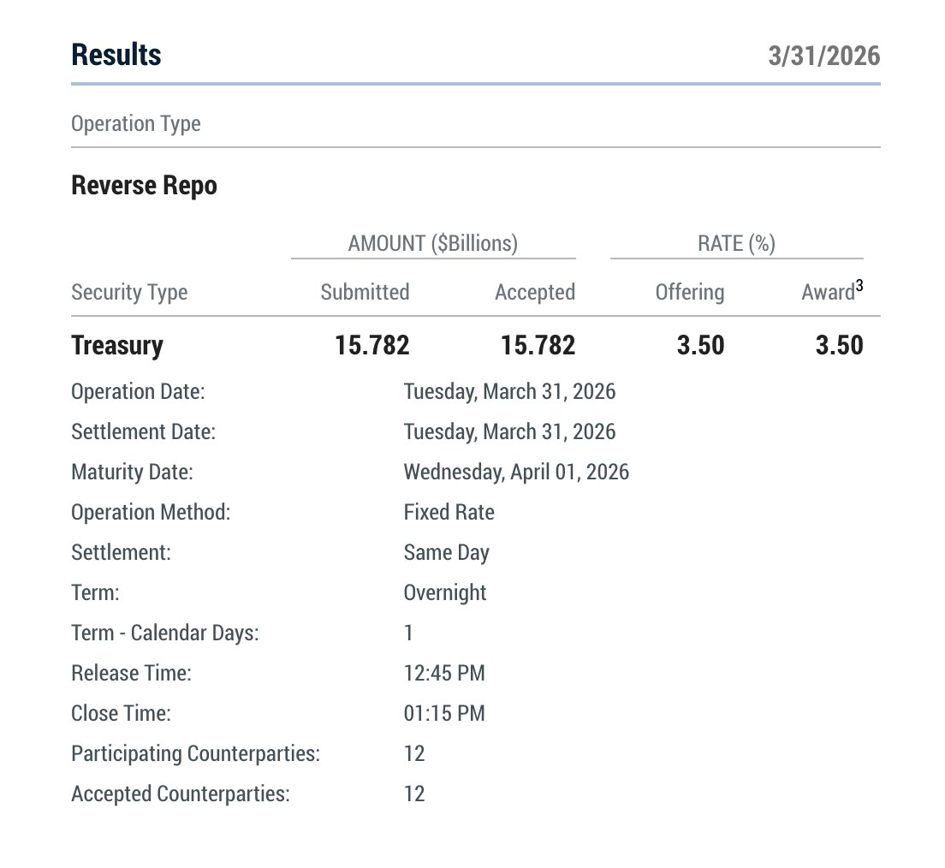Click the Release Time value 12:45 PM

(443, 674)
